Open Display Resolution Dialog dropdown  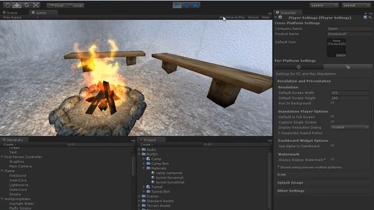[349, 128]
